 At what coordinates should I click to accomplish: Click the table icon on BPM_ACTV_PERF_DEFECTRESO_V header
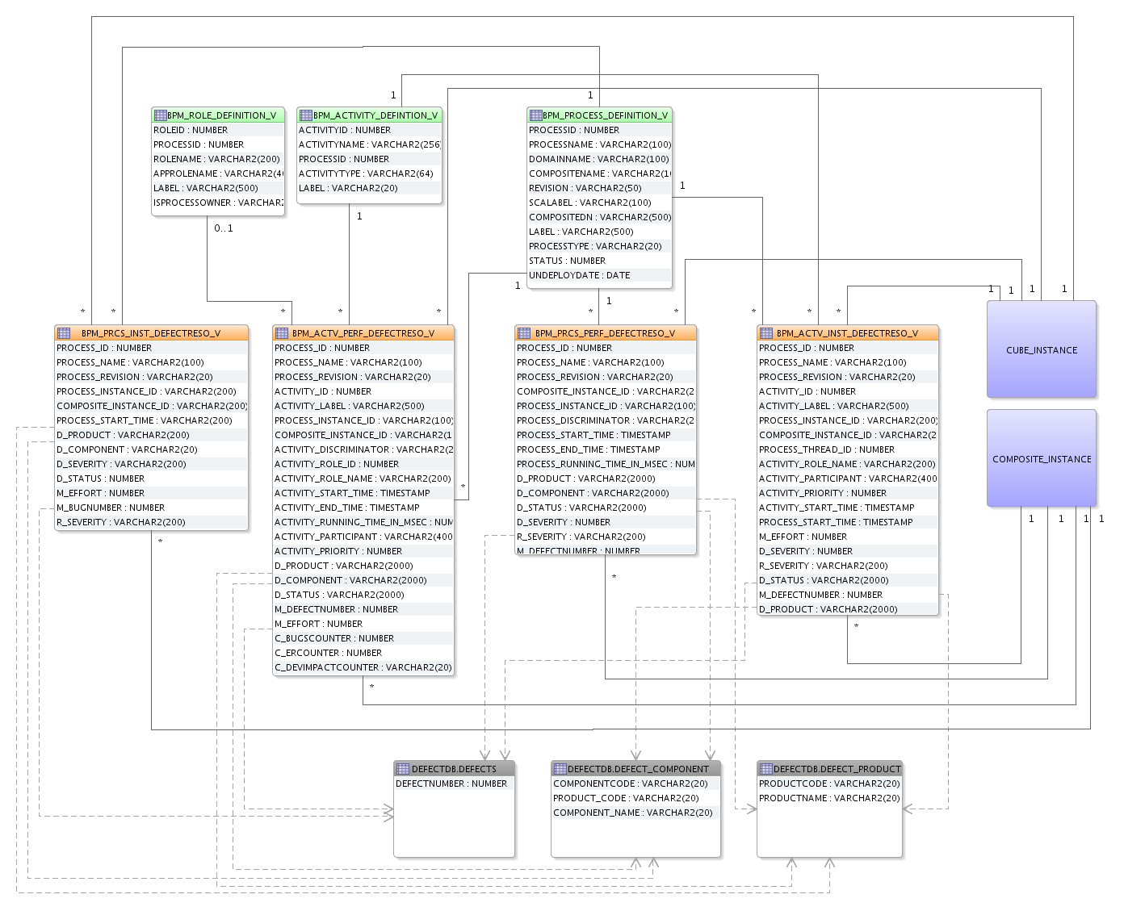pos(282,332)
